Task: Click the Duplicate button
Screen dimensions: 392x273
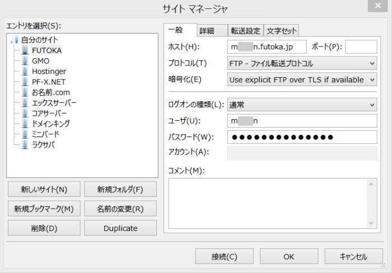Action: pyautogui.click(x=120, y=228)
